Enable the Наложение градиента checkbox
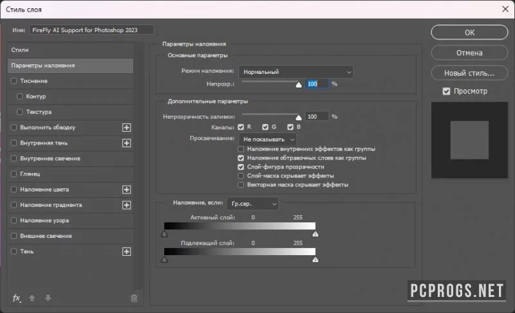 tap(14, 205)
